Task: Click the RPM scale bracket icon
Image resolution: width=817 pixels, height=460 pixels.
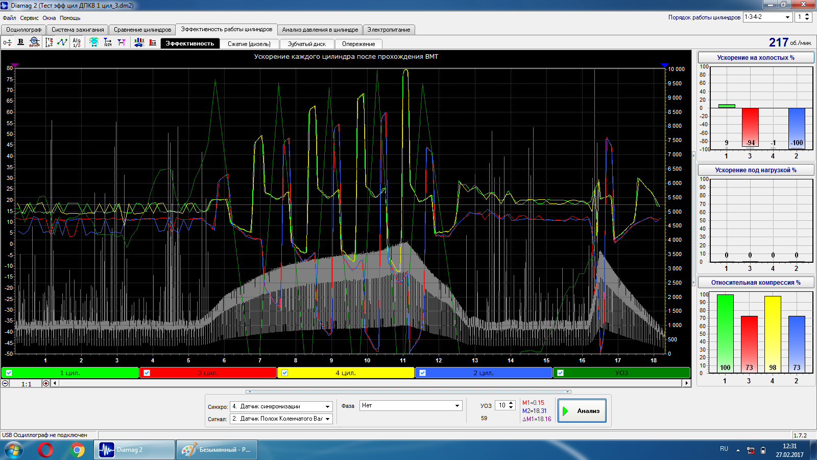Action: point(49,42)
